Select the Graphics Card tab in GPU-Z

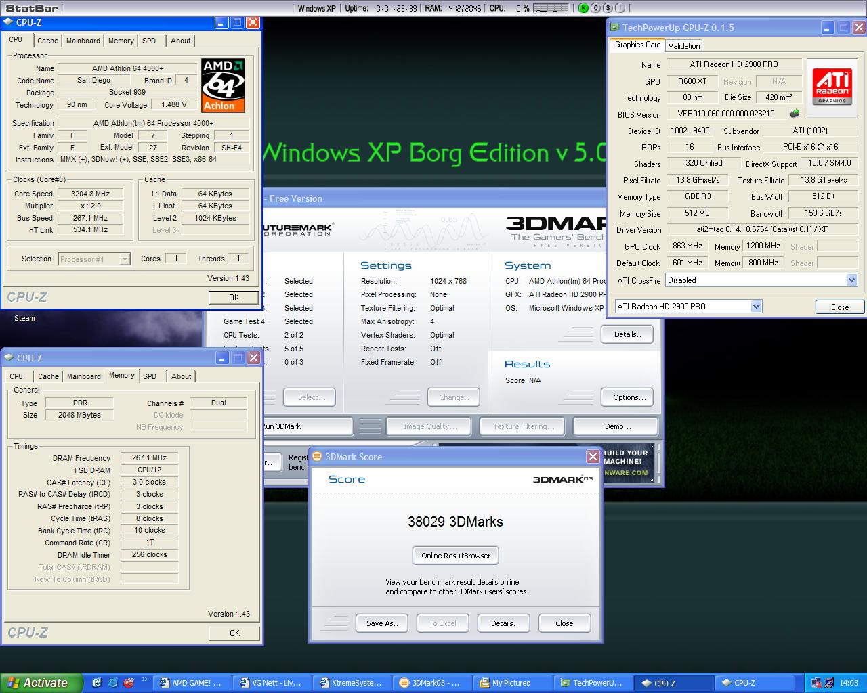(x=637, y=45)
